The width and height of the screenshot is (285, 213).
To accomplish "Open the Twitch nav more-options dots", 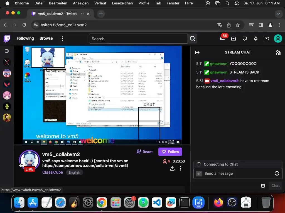I will click(x=63, y=39).
